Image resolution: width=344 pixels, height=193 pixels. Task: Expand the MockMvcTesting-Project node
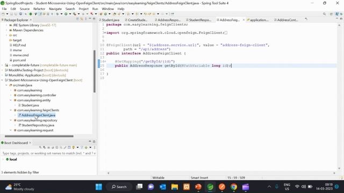pos(2,70)
